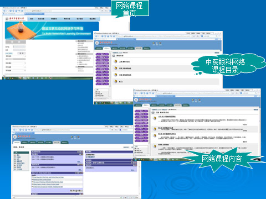The height and width of the screenshot is (199, 266).
Task: Expand the last dropdown in the homepage's left column
Action: pos(16,70)
